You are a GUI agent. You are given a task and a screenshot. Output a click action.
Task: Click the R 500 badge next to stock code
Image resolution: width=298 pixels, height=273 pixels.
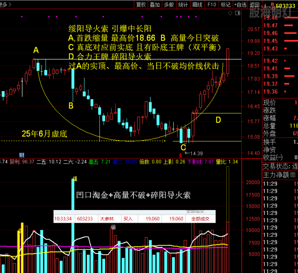(x=272, y=6)
